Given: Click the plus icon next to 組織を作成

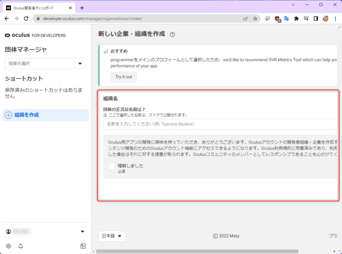Looking at the screenshot, I should click(x=8, y=115).
